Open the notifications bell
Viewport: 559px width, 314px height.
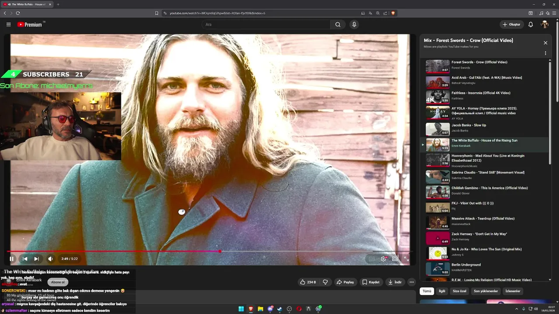point(531,24)
